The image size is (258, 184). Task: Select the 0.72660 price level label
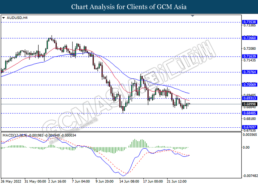tap(250, 38)
